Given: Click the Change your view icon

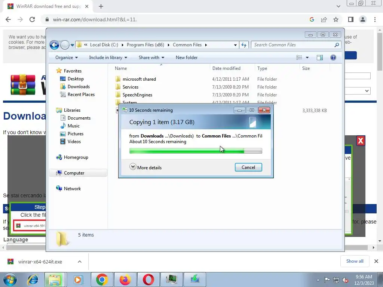Looking at the screenshot, I should click(299, 58).
